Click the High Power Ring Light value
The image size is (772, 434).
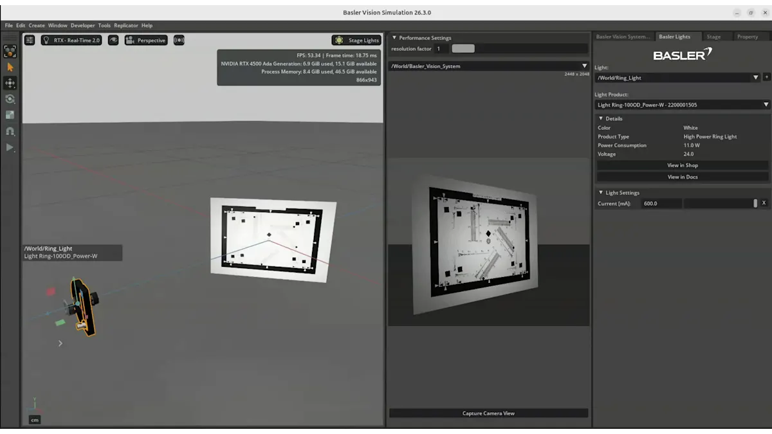(710, 136)
